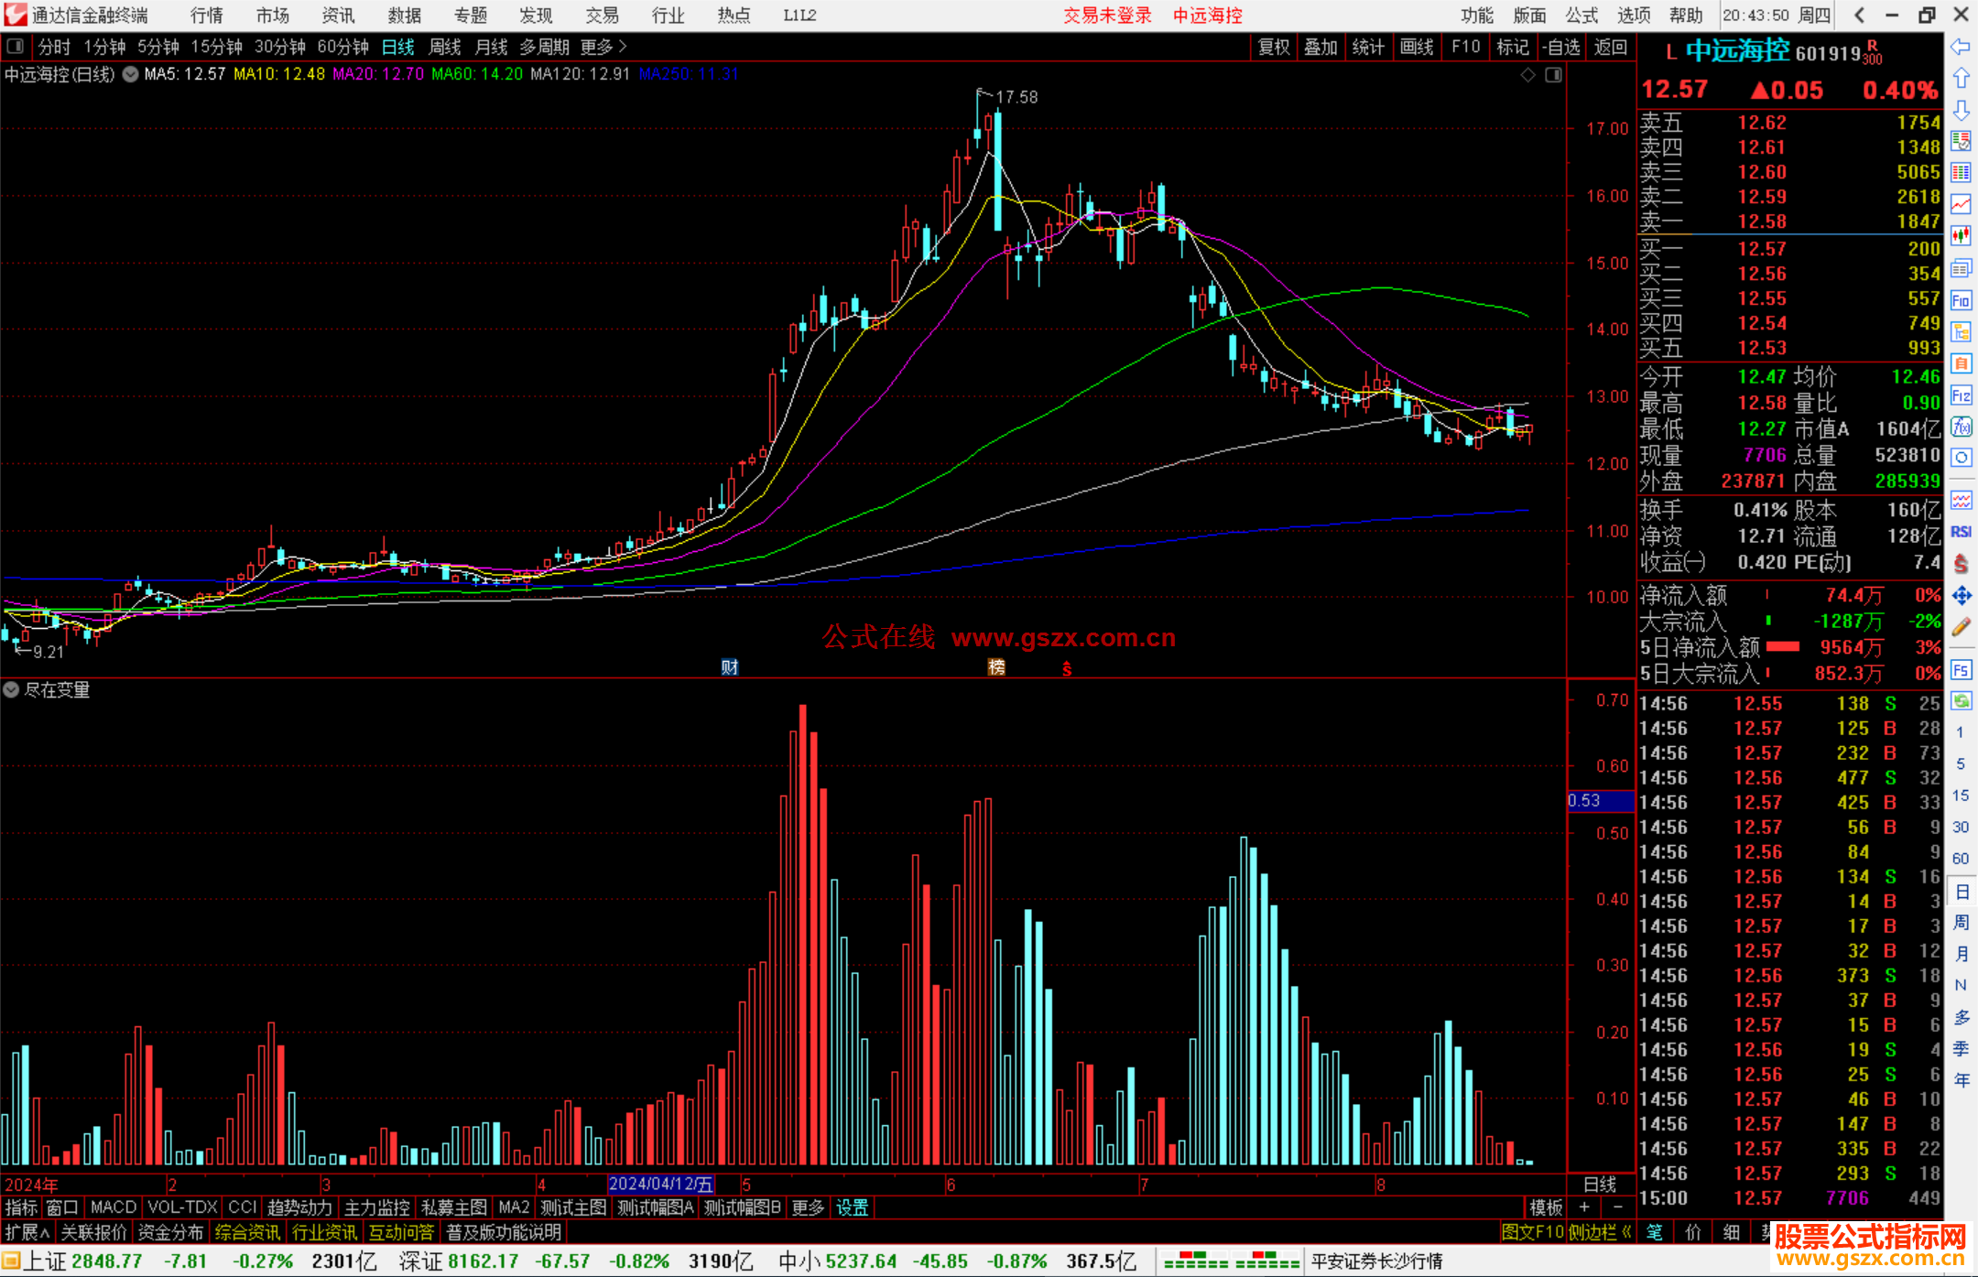The width and height of the screenshot is (1978, 1277).
Task: Click the line trend chart sidebar icon
Action: pyautogui.click(x=1961, y=204)
